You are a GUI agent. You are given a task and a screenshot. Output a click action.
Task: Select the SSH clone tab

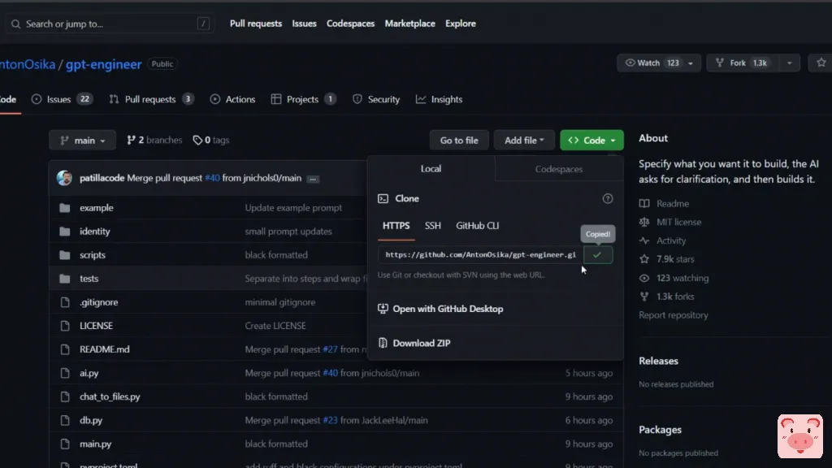point(432,226)
